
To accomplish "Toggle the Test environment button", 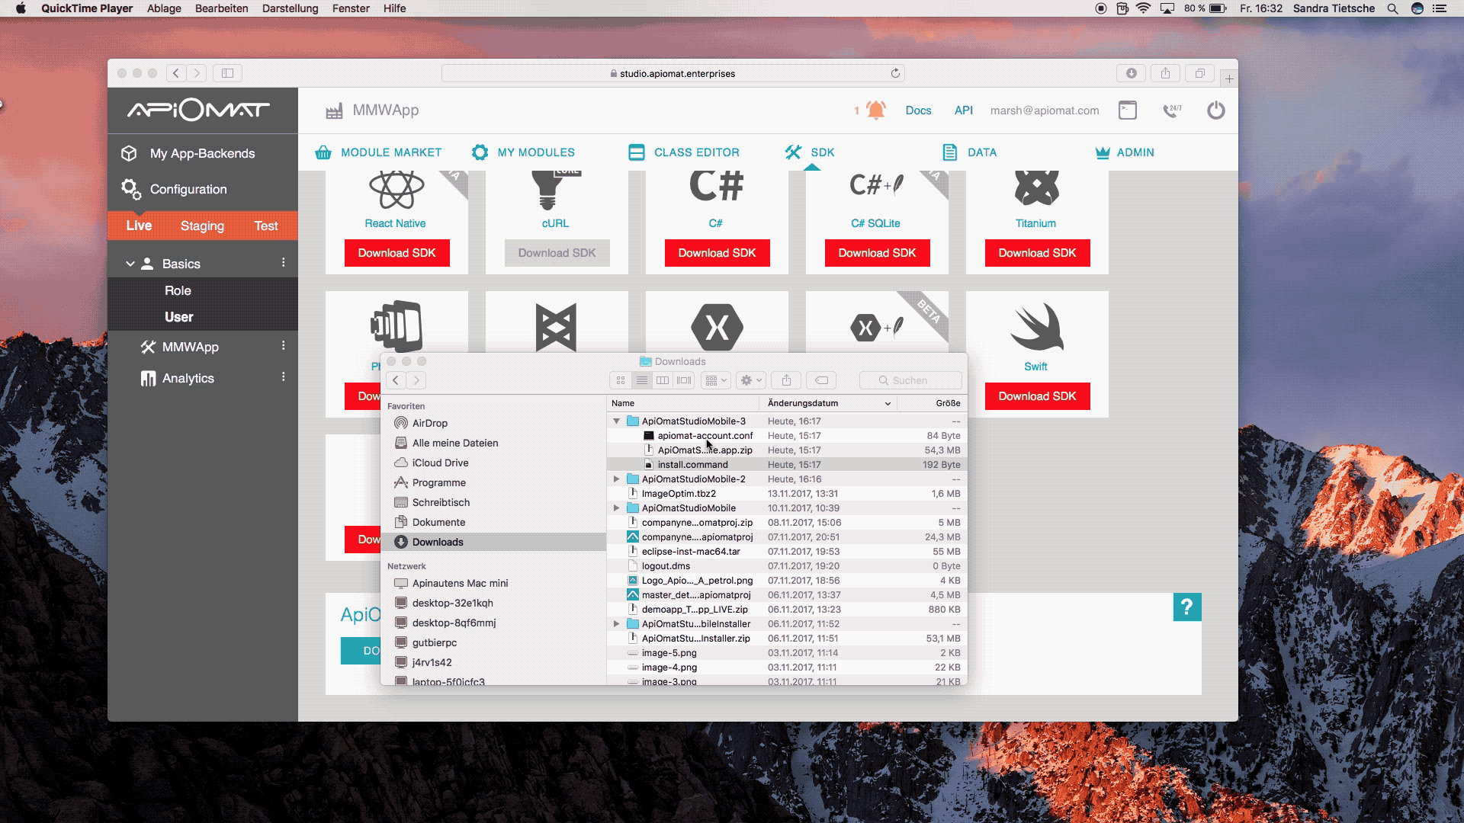I will pyautogui.click(x=265, y=225).
